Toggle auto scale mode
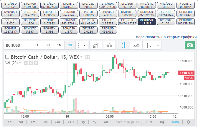The image size is (198, 127). coord(175,122)
